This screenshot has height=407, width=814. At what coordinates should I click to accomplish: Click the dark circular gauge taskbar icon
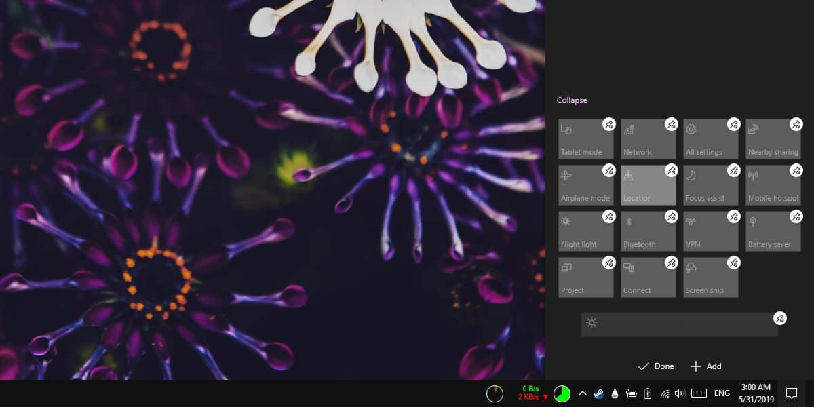[x=495, y=393]
